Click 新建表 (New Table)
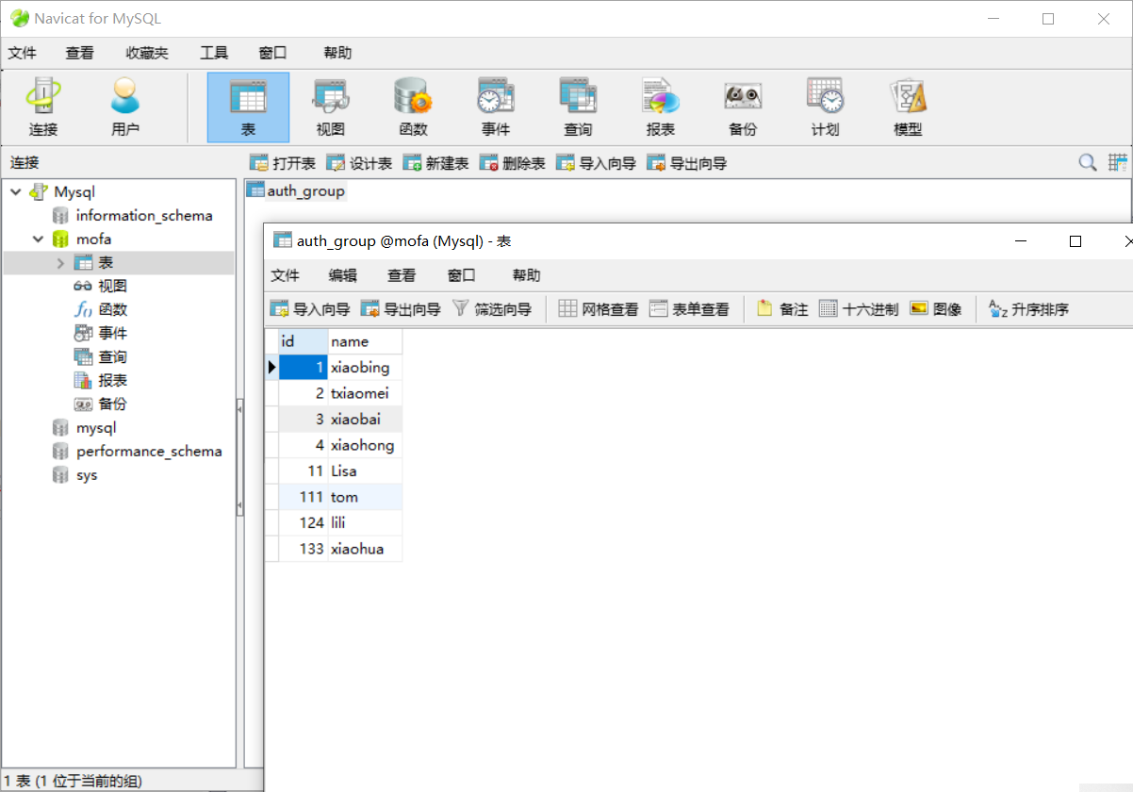1133x792 pixels. 435,163
